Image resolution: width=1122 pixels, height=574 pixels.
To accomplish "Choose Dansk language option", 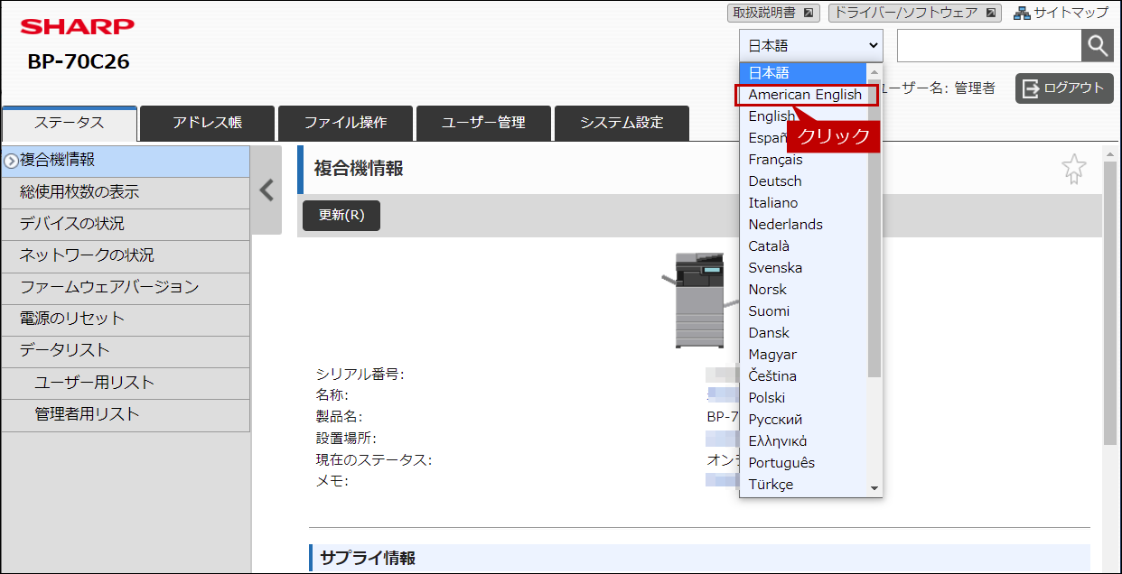I will [804, 333].
